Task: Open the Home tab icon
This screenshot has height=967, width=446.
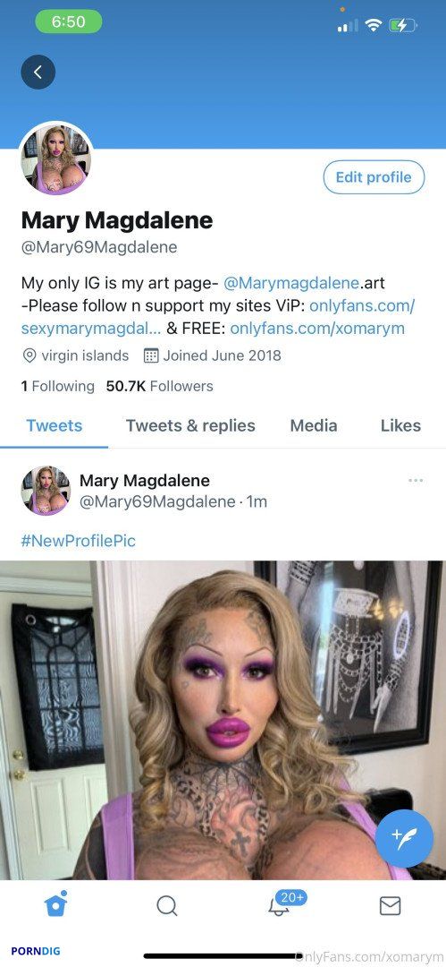Action: pos(55,904)
